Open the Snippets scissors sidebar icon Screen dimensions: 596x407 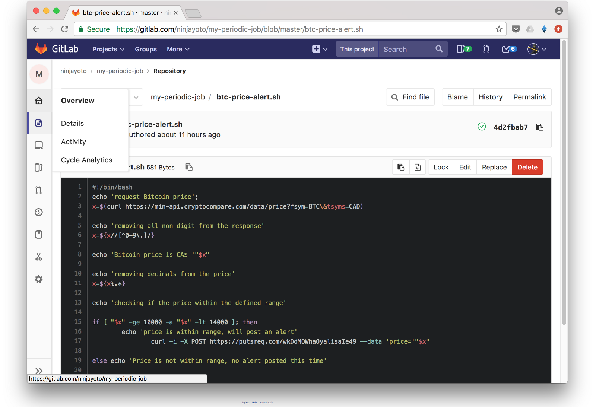(x=39, y=257)
